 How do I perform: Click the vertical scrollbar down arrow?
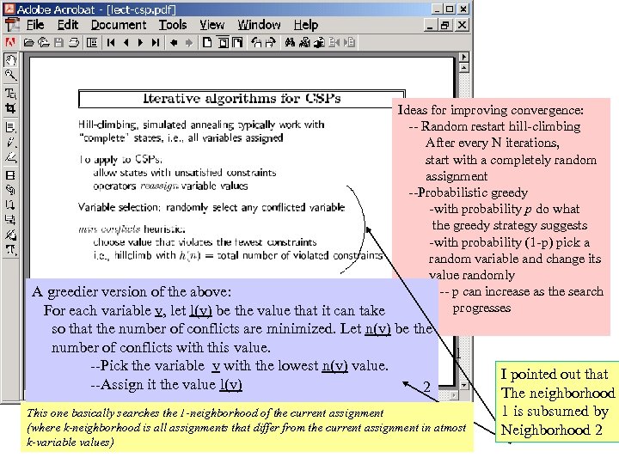pos(464,385)
